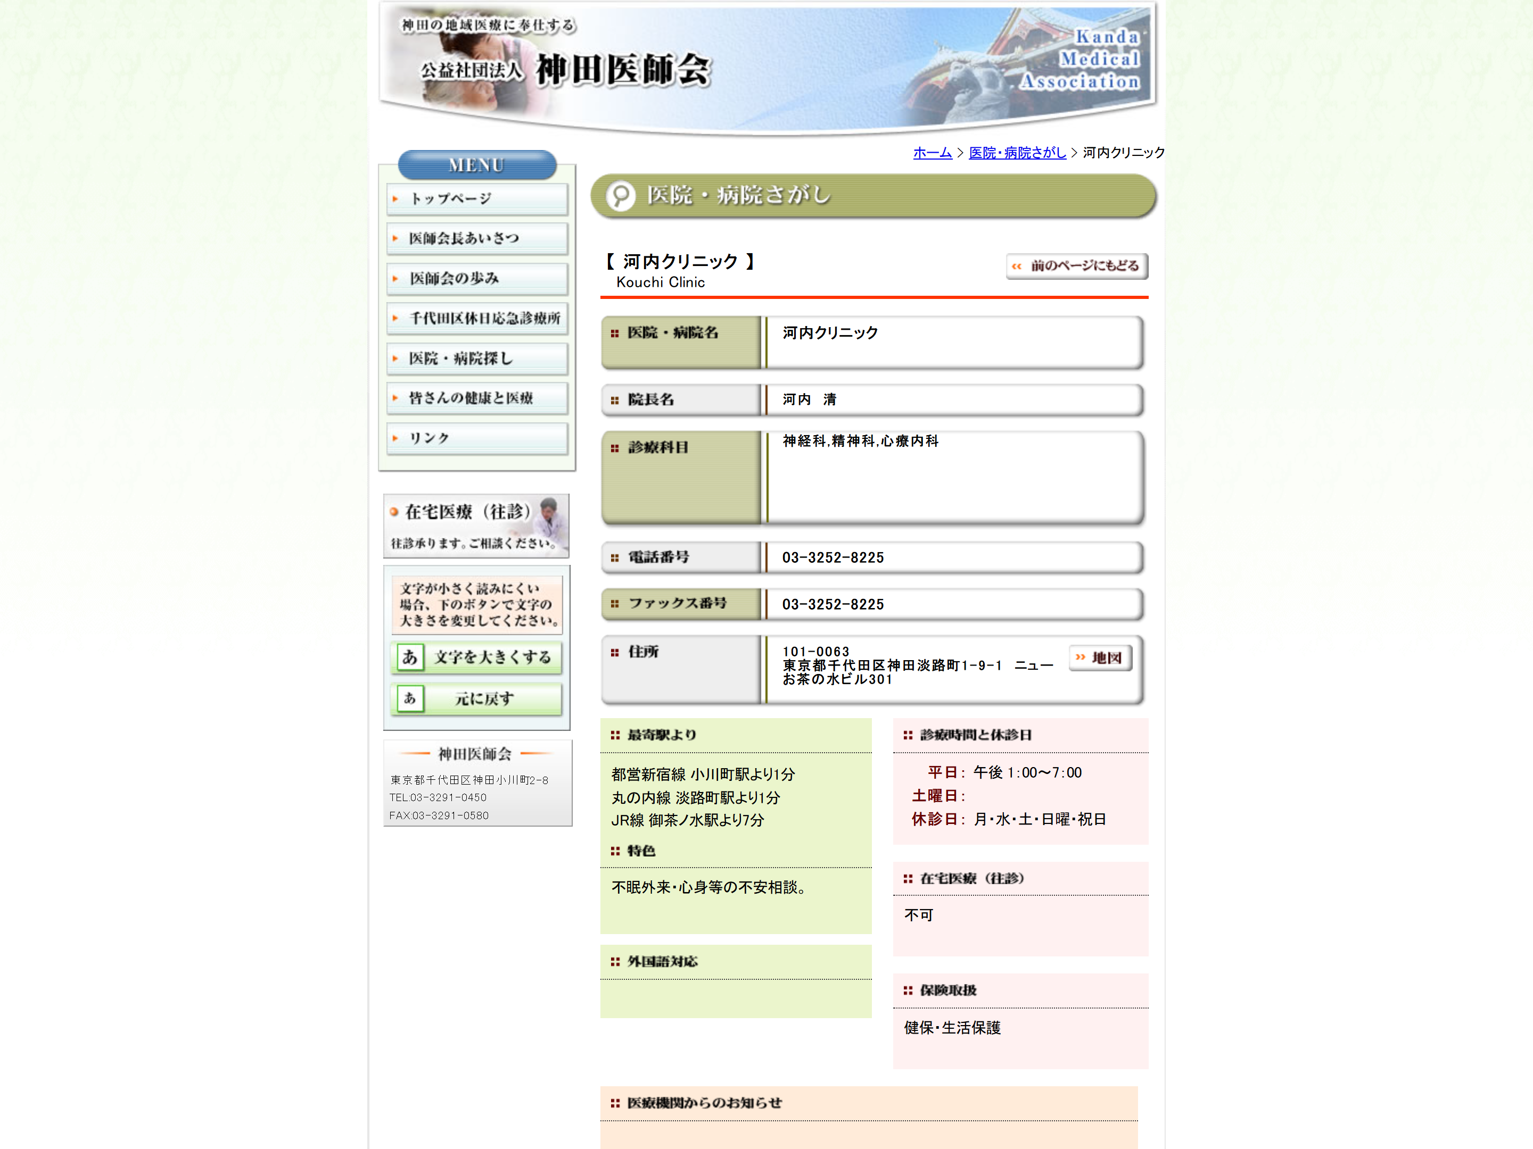Select phone number 03-3252-8225 in 電話番号 row

pos(833,557)
